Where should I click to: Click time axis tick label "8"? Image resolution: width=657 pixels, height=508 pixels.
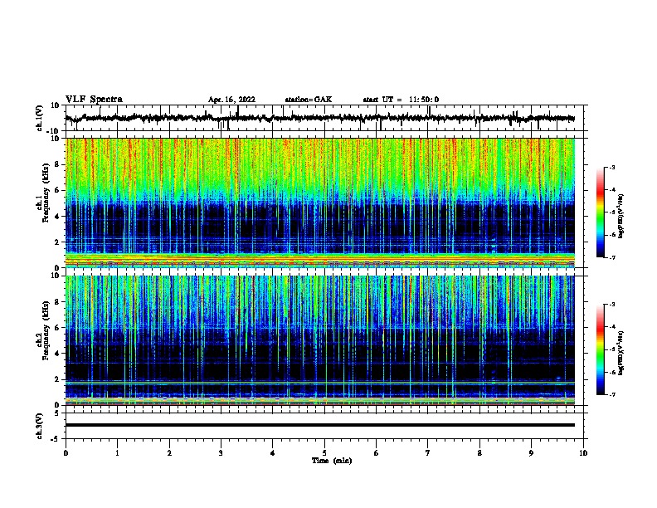click(479, 453)
